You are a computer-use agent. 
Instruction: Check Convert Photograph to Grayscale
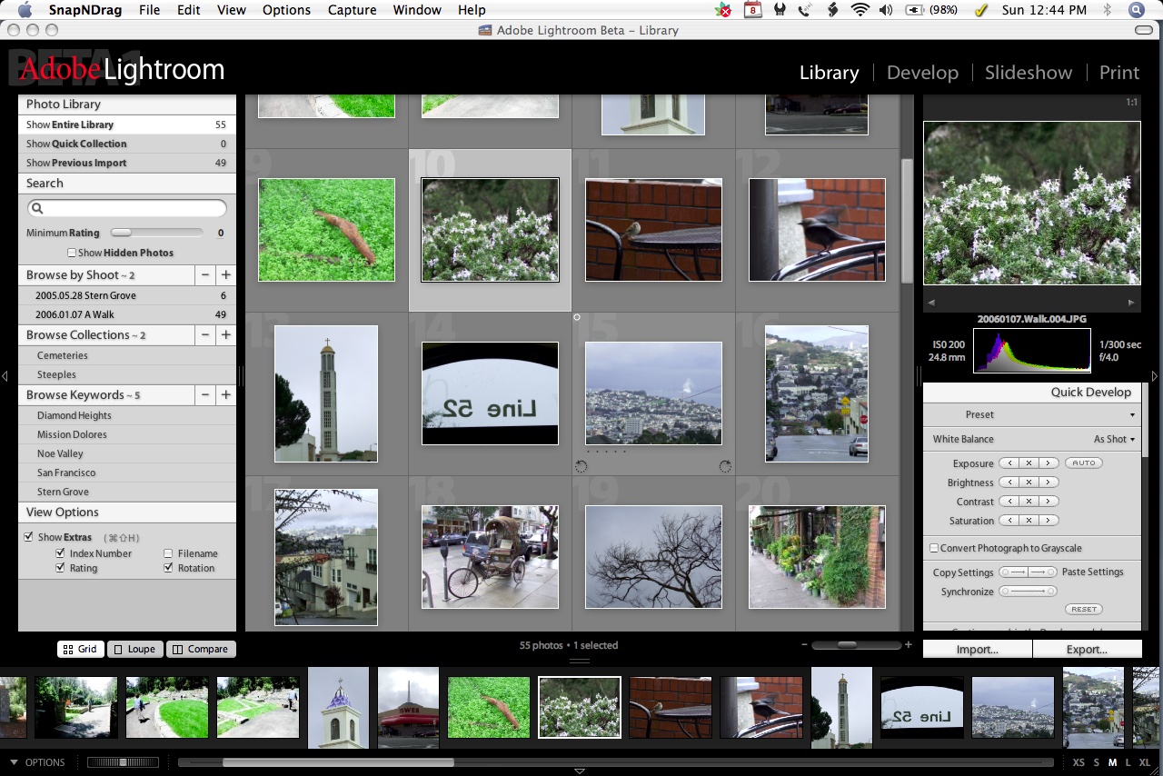coord(933,549)
